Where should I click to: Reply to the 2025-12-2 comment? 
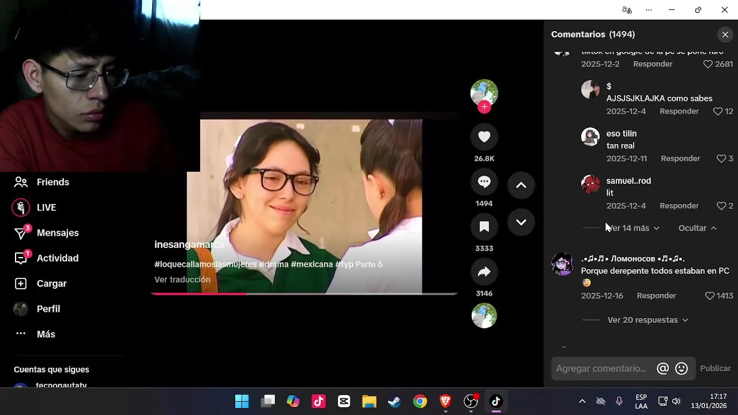[x=653, y=64]
